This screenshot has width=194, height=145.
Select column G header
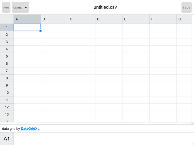[x=184, y=19]
